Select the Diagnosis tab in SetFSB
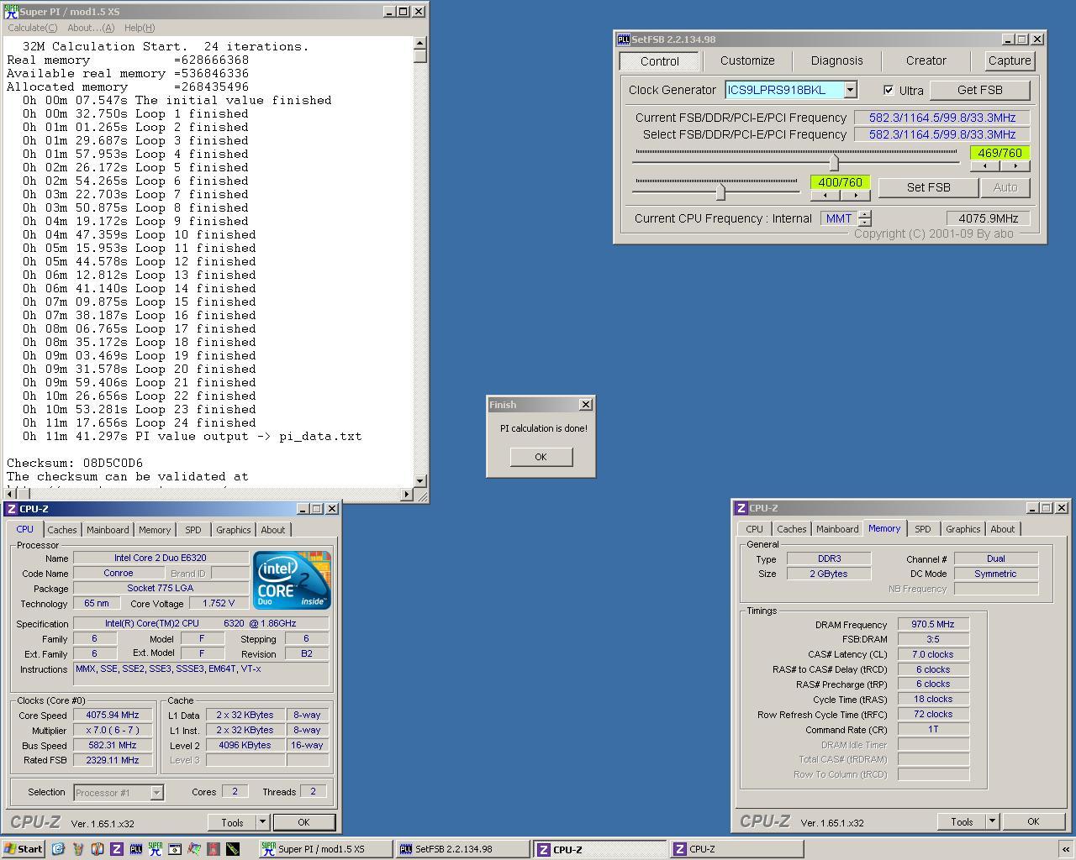This screenshot has width=1076, height=860. coord(836,60)
